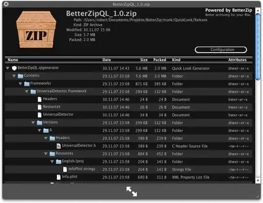Select the Info.plist file name

point(70,177)
